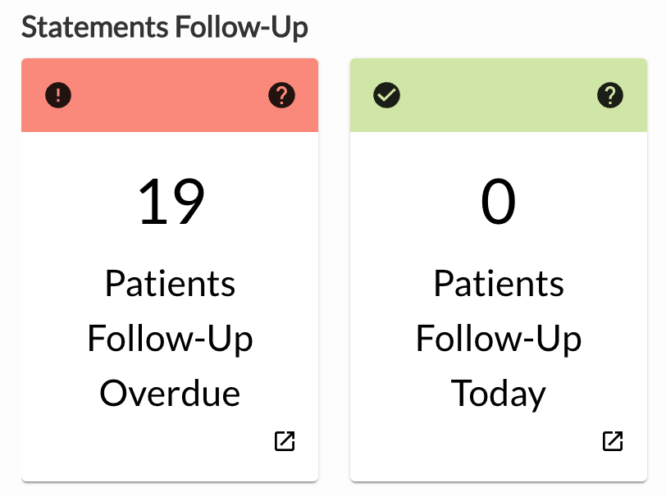Open today's follow-up list in new window
666x497 pixels.
tap(613, 441)
